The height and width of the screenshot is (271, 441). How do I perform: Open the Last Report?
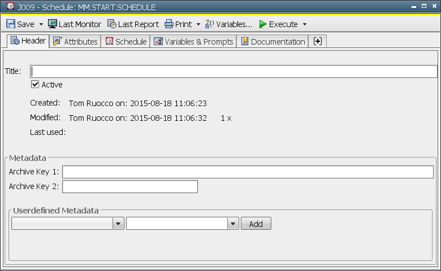coord(133,24)
